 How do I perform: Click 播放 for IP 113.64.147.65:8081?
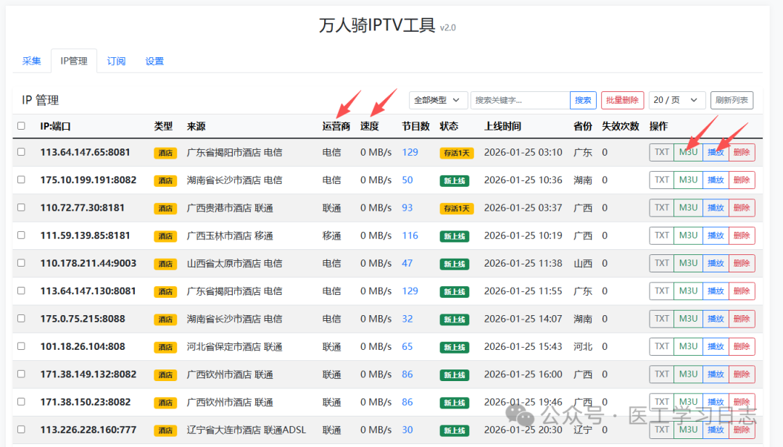coord(716,152)
